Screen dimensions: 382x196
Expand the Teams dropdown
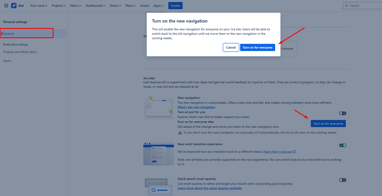pos(115,6)
